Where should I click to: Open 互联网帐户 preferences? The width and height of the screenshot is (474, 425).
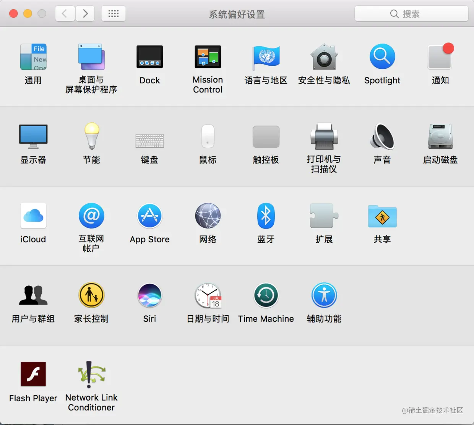point(91,216)
